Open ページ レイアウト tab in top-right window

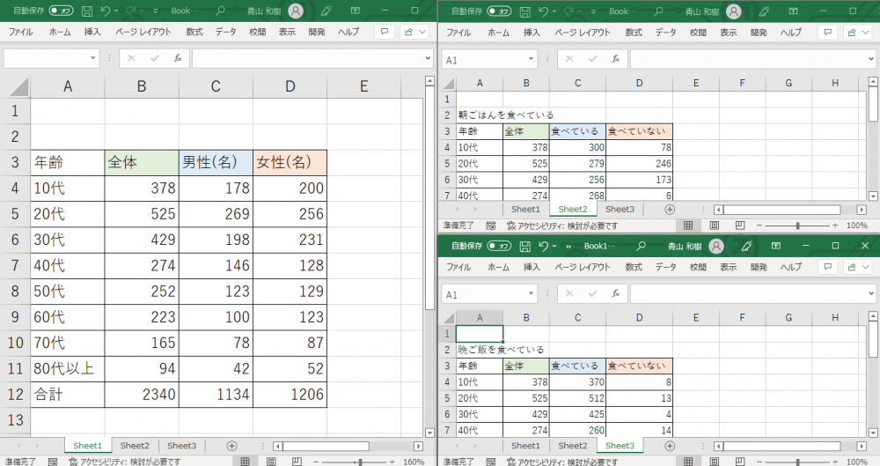(582, 32)
